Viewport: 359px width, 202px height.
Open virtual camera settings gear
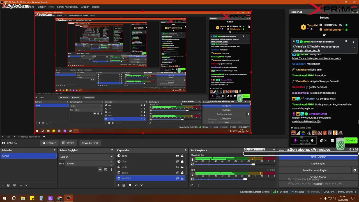tap(355, 170)
